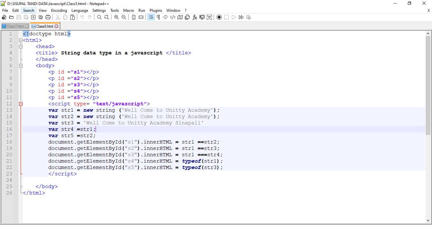Switch to the Class7.html tab
432x225 pixels.
click(15, 26)
